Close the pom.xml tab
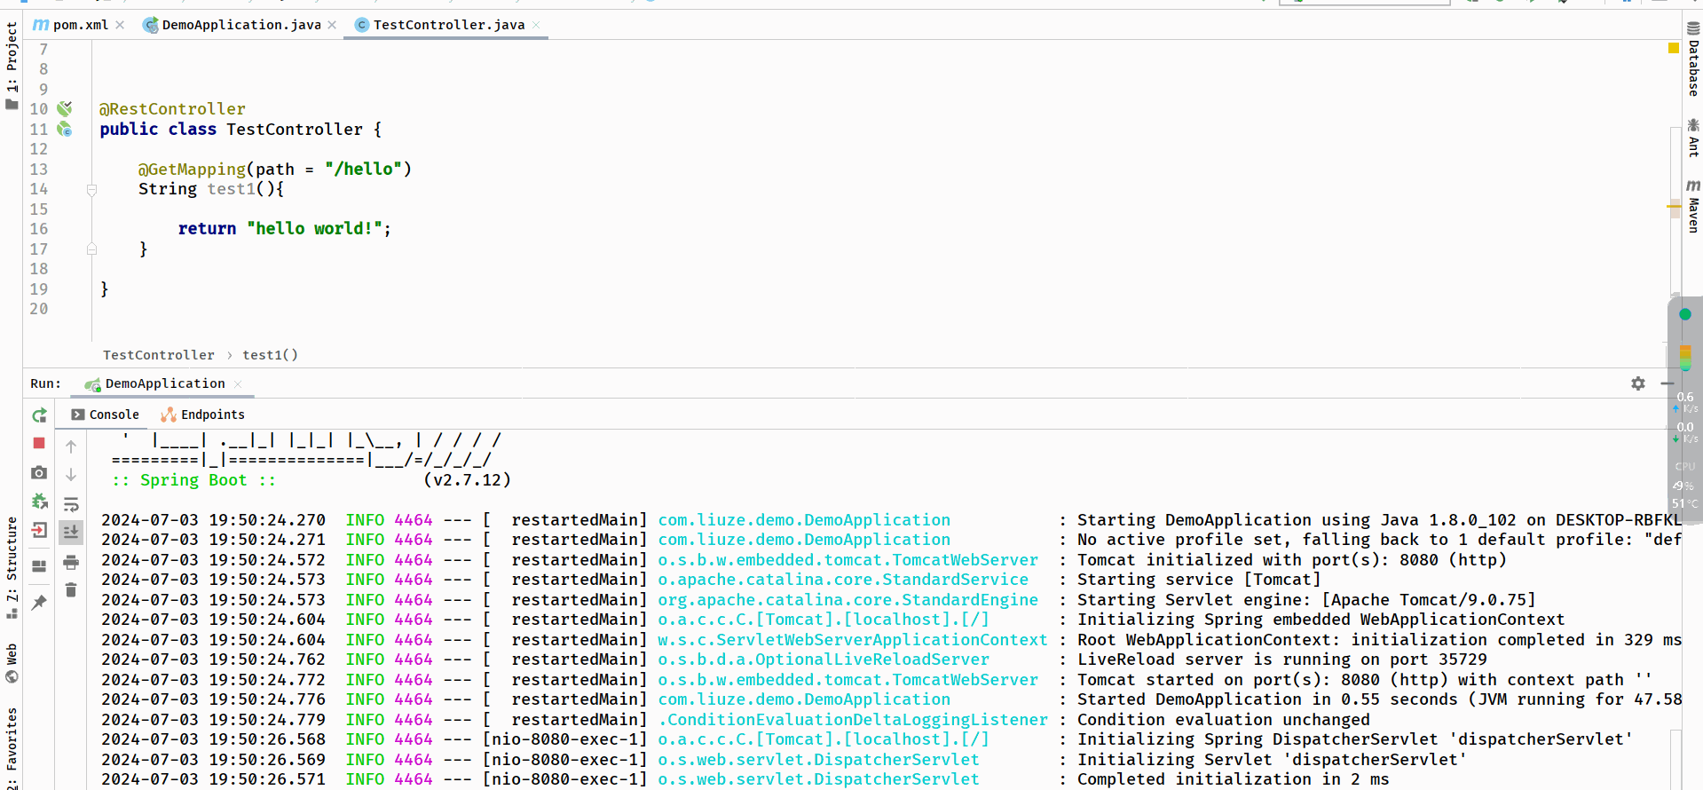 [120, 25]
